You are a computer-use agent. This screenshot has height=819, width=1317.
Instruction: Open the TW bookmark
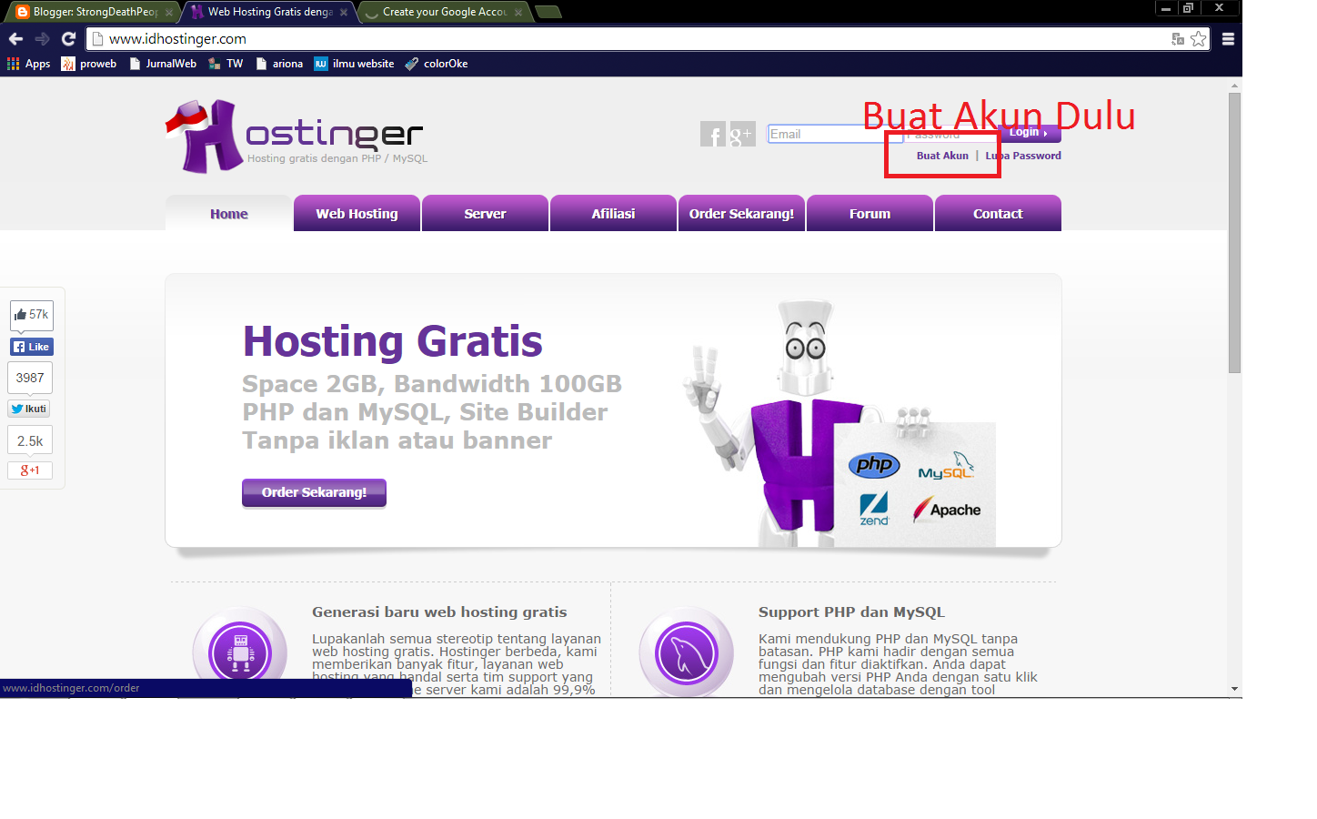[x=226, y=64]
